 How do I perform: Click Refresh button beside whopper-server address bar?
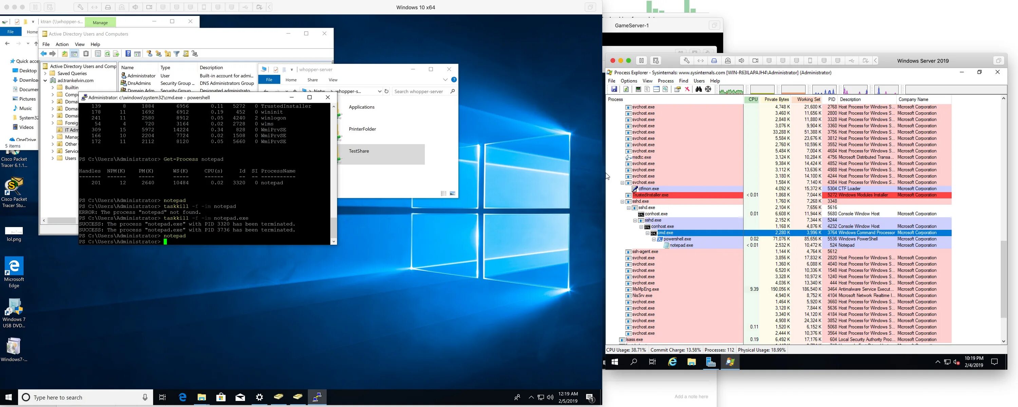tap(387, 91)
